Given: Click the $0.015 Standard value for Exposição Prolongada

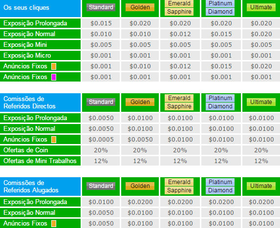Looking at the screenshot, I should click(x=101, y=23).
